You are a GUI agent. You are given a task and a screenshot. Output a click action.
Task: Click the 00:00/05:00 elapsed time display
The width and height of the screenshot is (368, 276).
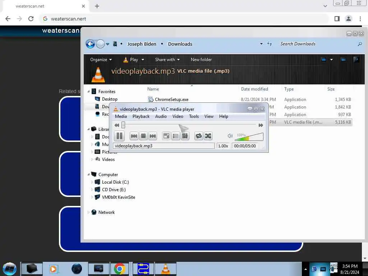[245, 146]
